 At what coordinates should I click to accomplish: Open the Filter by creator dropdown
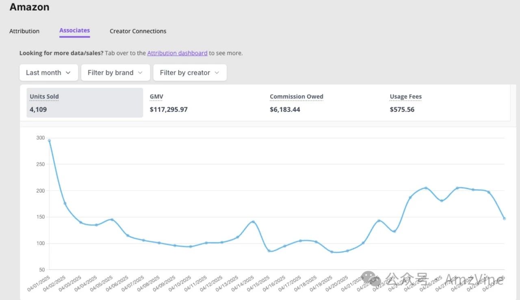[x=190, y=73]
